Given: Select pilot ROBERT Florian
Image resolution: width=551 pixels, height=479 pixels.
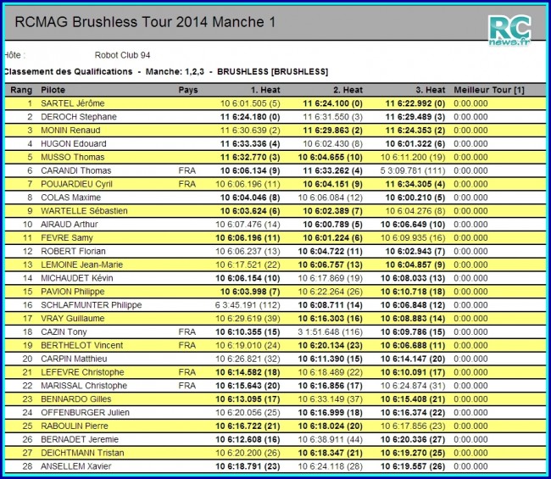Looking at the screenshot, I should click(73, 251).
